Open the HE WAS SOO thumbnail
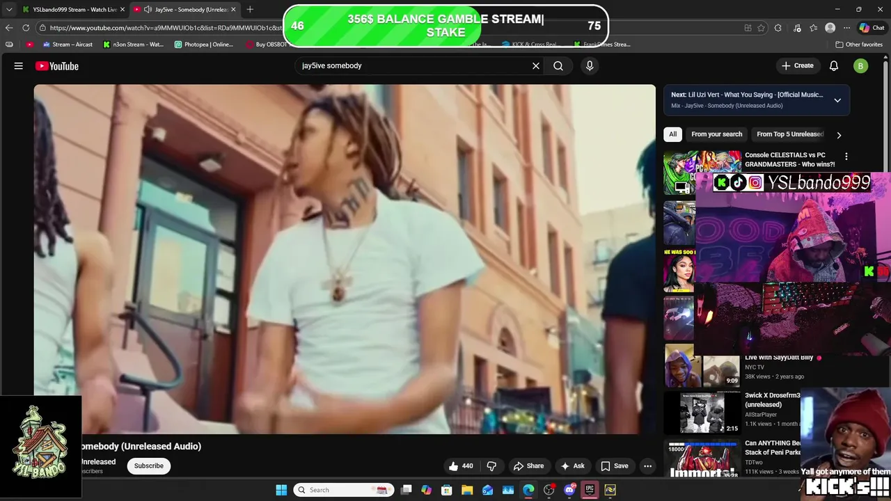Viewport: 891px width, 501px height. [x=679, y=270]
